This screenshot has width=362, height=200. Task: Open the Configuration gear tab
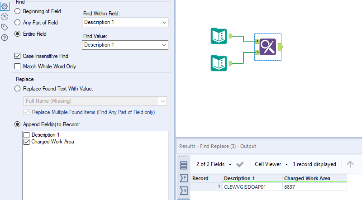5,6
